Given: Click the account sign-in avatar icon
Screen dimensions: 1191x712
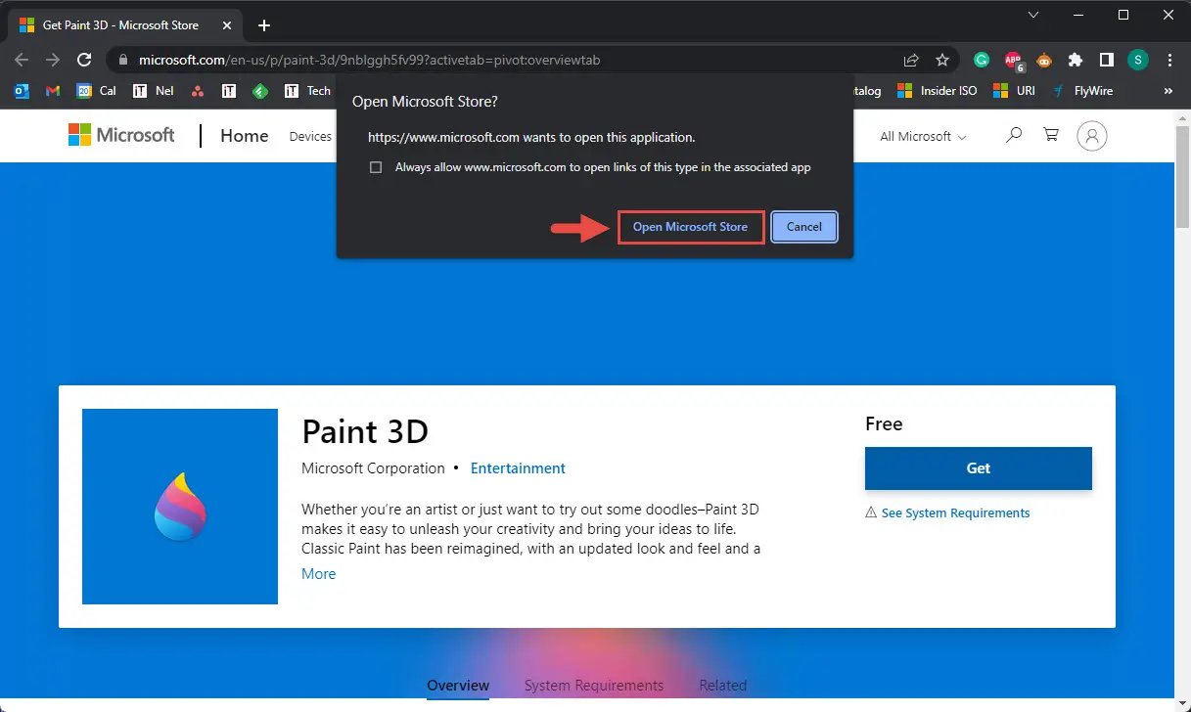Looking at the screenshot, I should point(1092,136).
